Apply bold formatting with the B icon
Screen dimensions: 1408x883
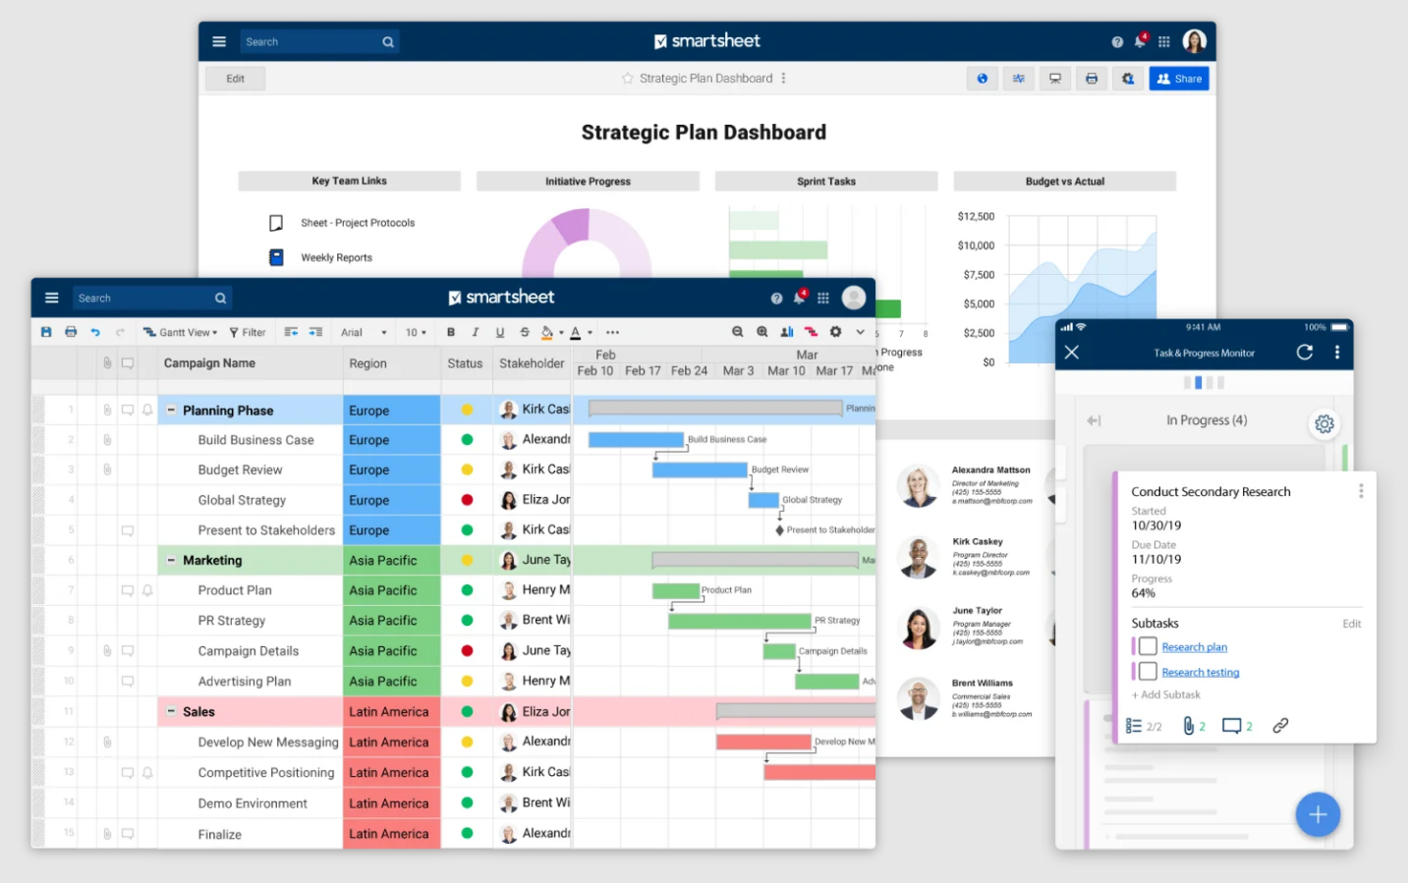point(451,332)
